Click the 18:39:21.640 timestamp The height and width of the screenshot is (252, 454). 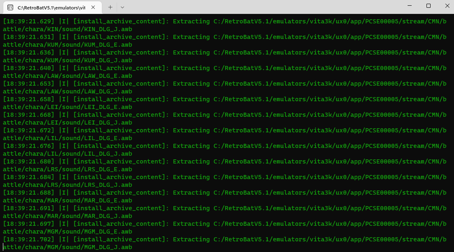pos(29,68)
